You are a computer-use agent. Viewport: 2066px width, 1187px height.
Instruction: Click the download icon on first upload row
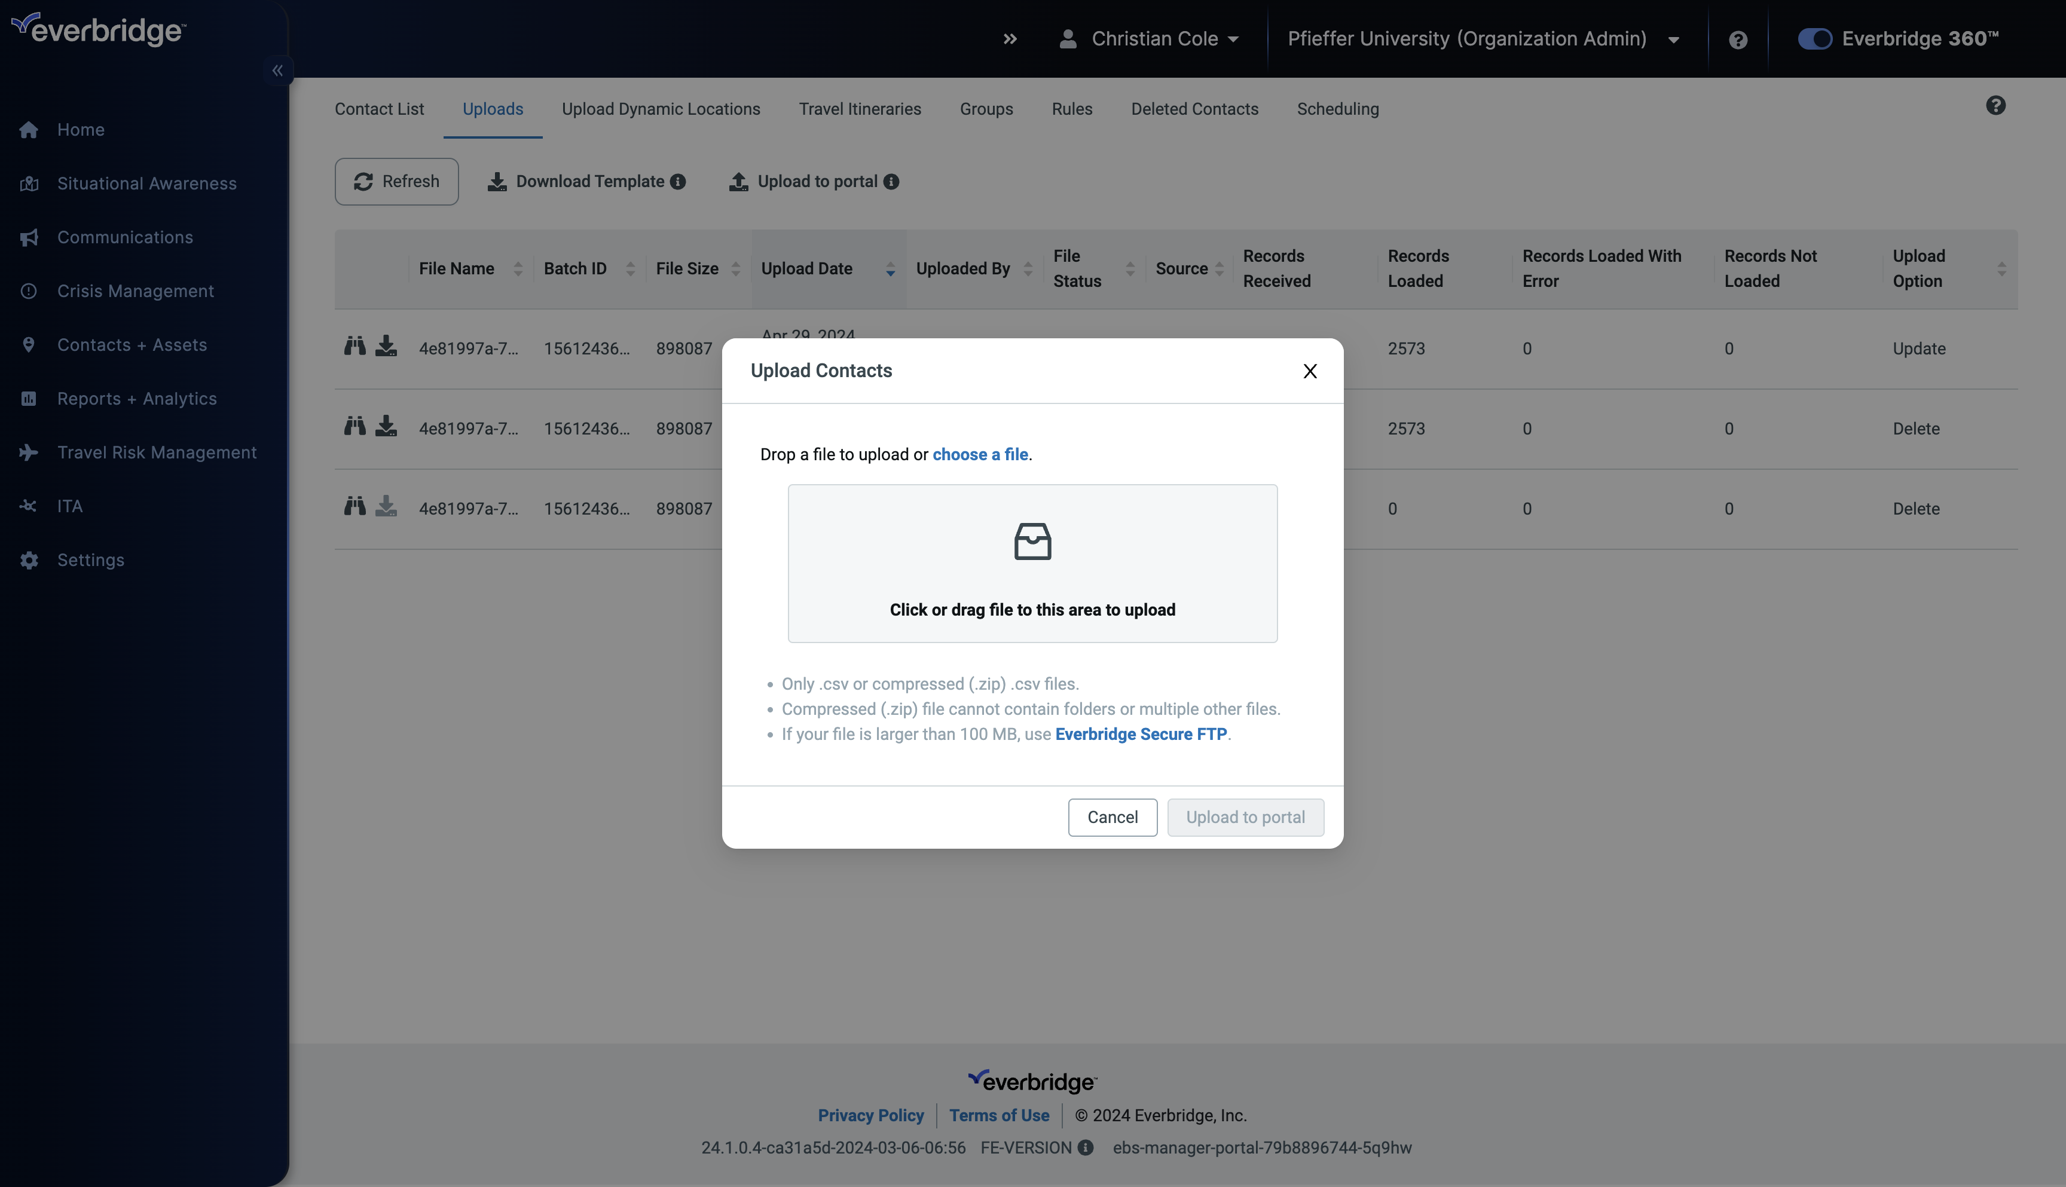click(x=384, y=347)
